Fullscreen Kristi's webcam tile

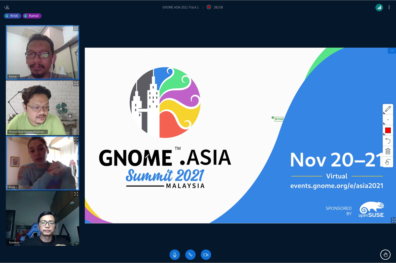(x=76, y=139)
